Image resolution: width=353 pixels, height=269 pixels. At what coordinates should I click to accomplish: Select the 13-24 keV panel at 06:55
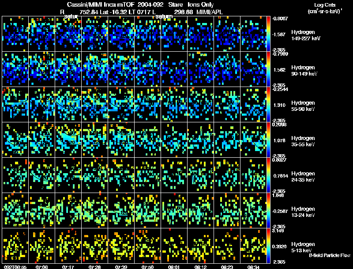click(15, 211)
